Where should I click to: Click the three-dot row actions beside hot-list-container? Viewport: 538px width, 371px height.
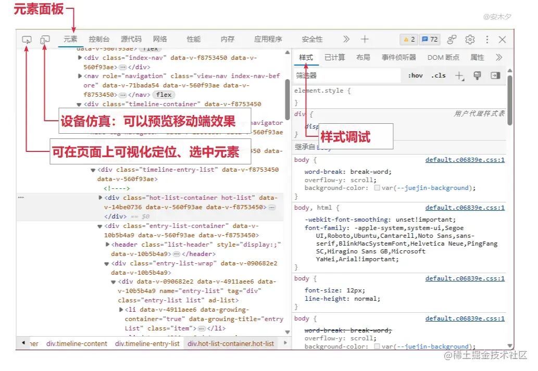coord(21,198)
